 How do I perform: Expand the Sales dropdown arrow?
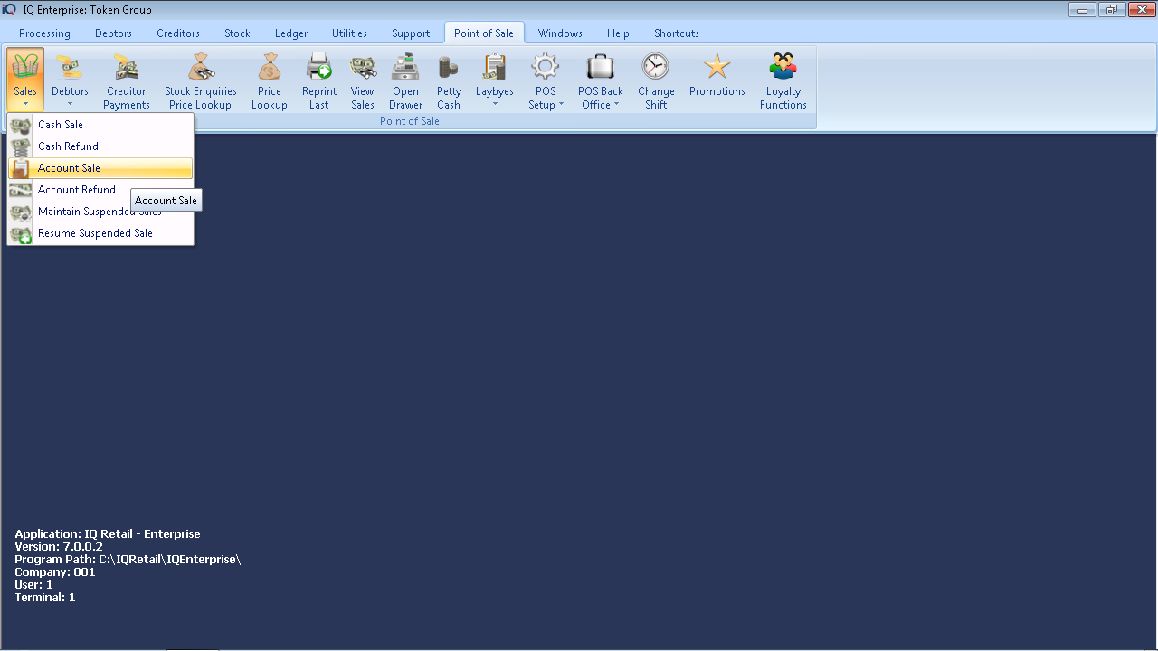pyautogui.click(x=25, y=104)
